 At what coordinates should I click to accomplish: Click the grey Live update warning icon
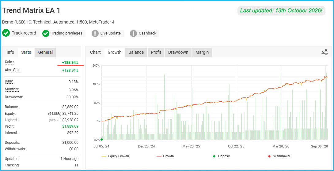[x=95, y=33]
